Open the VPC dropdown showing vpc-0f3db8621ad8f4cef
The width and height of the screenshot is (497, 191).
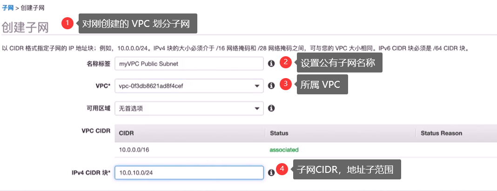pyautogui.click(x=189, y=86)
